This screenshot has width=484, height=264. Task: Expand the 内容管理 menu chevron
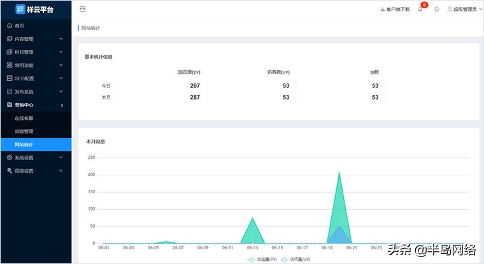click(x=61, y=39)
